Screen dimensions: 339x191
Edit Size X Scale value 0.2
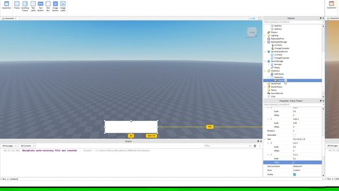307,147
